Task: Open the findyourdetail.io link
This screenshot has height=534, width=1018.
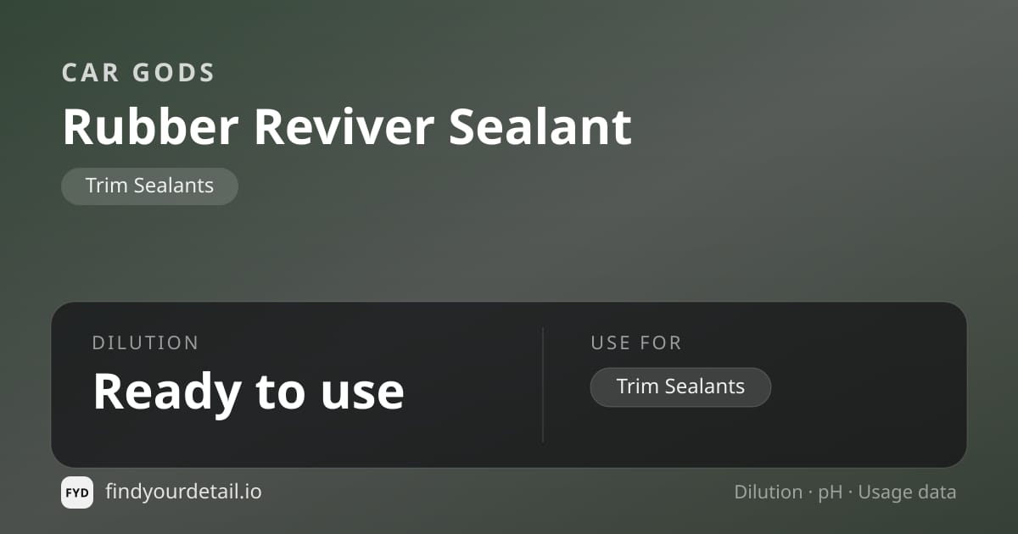Action: pos(183,492)
